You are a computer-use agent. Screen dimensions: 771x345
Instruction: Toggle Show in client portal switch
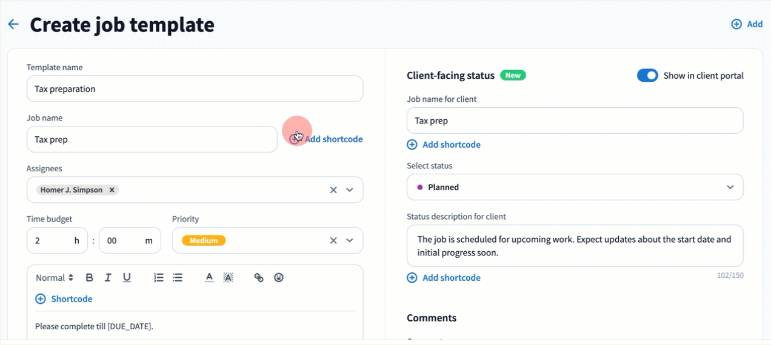pos(647,76)
